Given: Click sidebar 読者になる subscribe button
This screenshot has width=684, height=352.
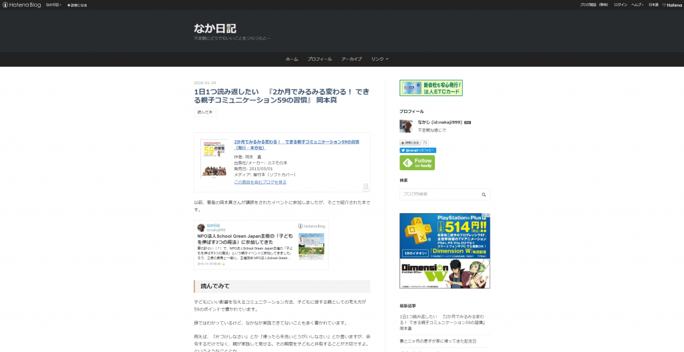Looking at the screenshot, I should (409, 143).
